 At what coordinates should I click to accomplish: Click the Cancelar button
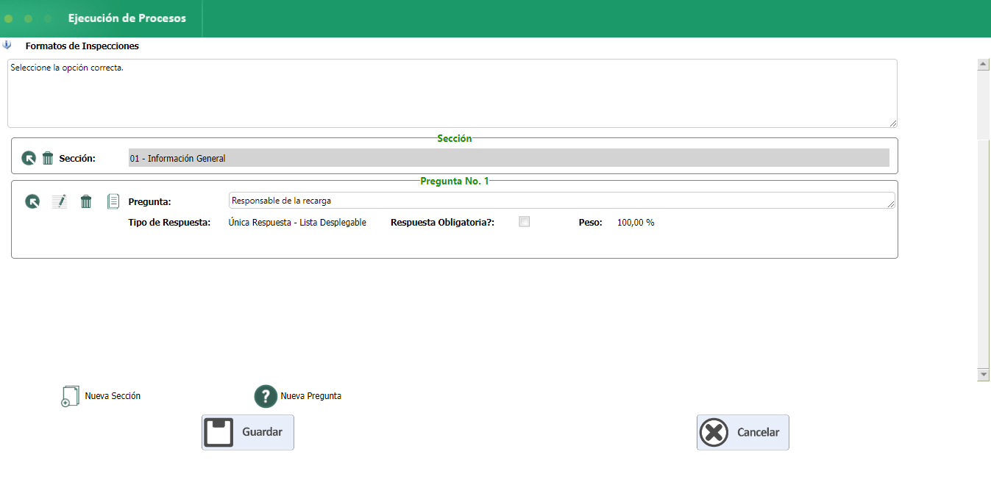(743, 432)
